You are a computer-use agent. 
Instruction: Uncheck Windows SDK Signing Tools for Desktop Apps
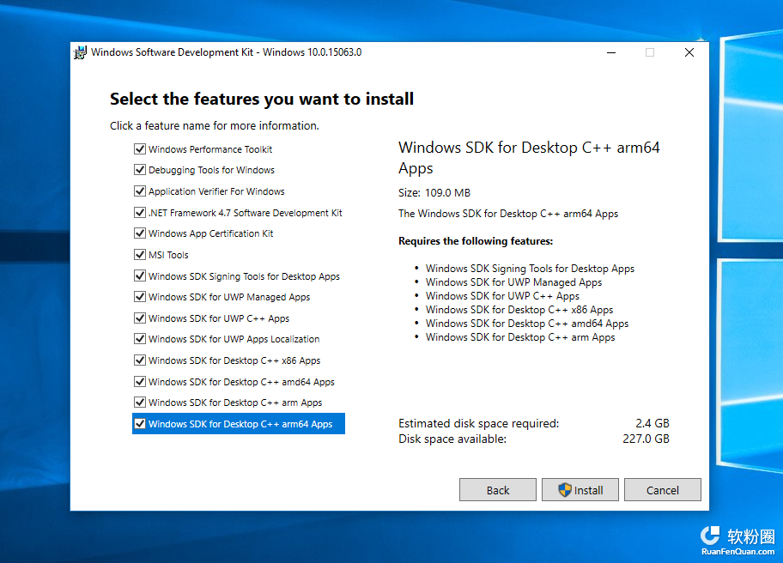coord(140,275)
